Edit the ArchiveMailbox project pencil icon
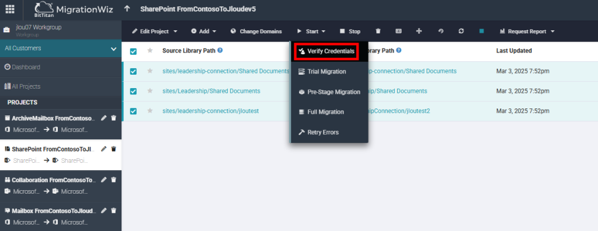Screen dimensions: 598x231 tap(104, 118)
